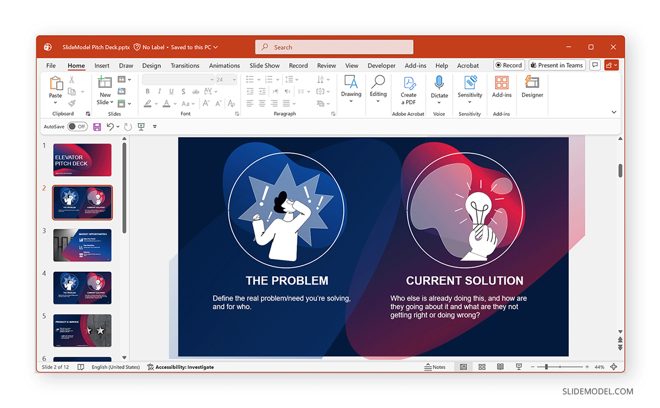Screen dimensions: 660x408
Task: Open the Slide Show tab
Action: 265,65
